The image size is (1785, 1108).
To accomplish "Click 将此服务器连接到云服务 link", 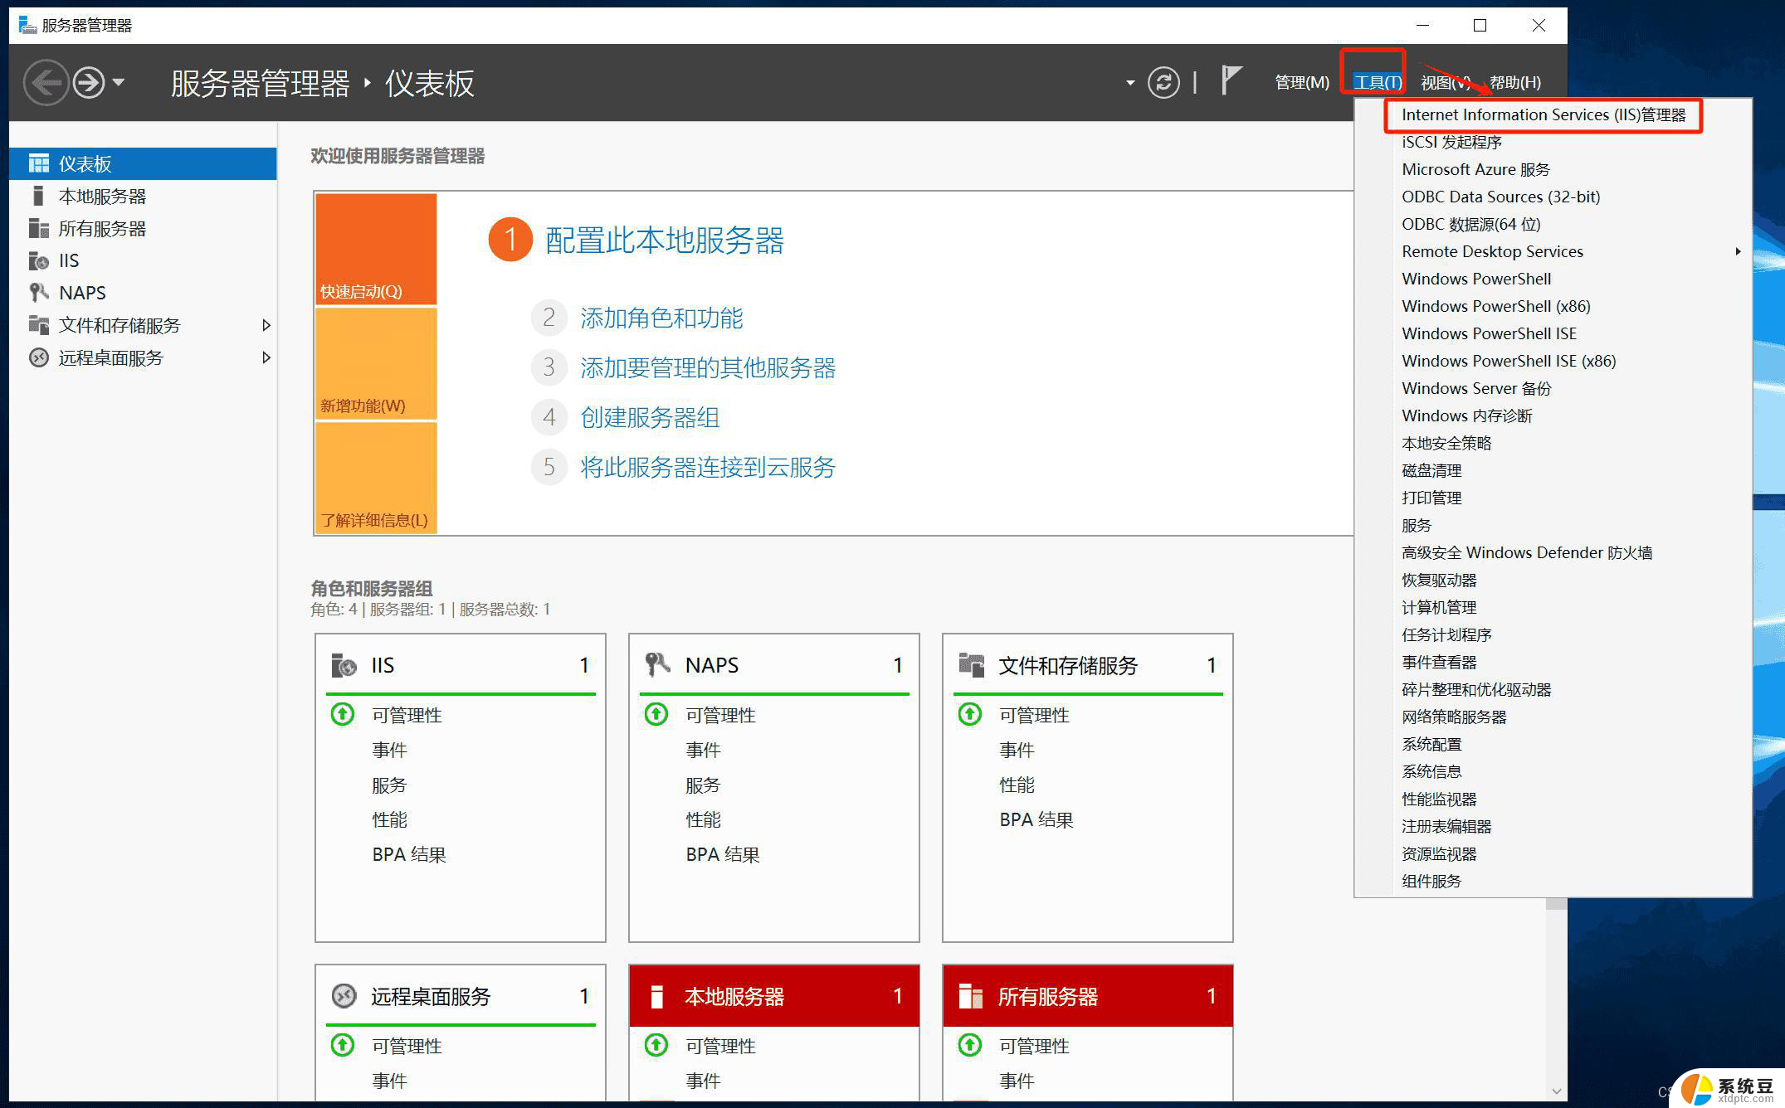I will 708,467.
